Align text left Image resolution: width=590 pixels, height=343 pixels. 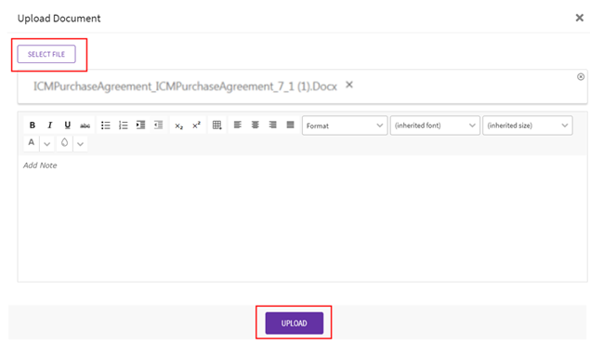pos(238,125)
